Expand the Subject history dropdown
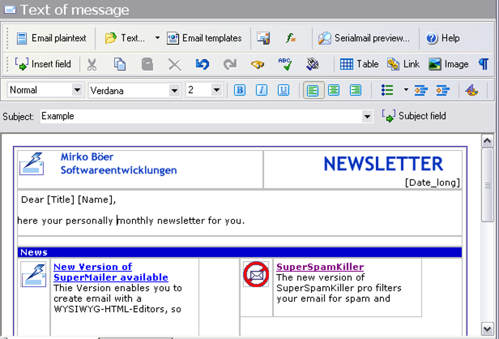Viewport: 499px width, 339px height. pyautogui.click(x=367, y=117)
